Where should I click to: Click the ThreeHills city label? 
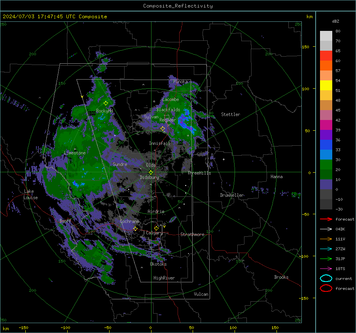click(199, 173)
